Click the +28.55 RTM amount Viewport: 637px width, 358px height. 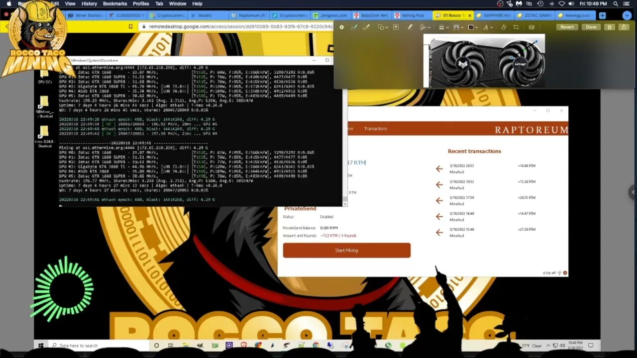point(527,197)
